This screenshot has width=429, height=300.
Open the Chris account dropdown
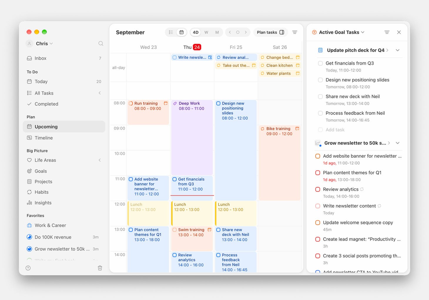coord(40,43)
